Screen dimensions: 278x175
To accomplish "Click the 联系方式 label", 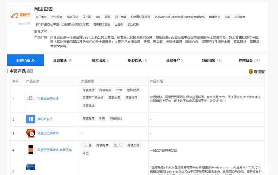I will (41, 32).
